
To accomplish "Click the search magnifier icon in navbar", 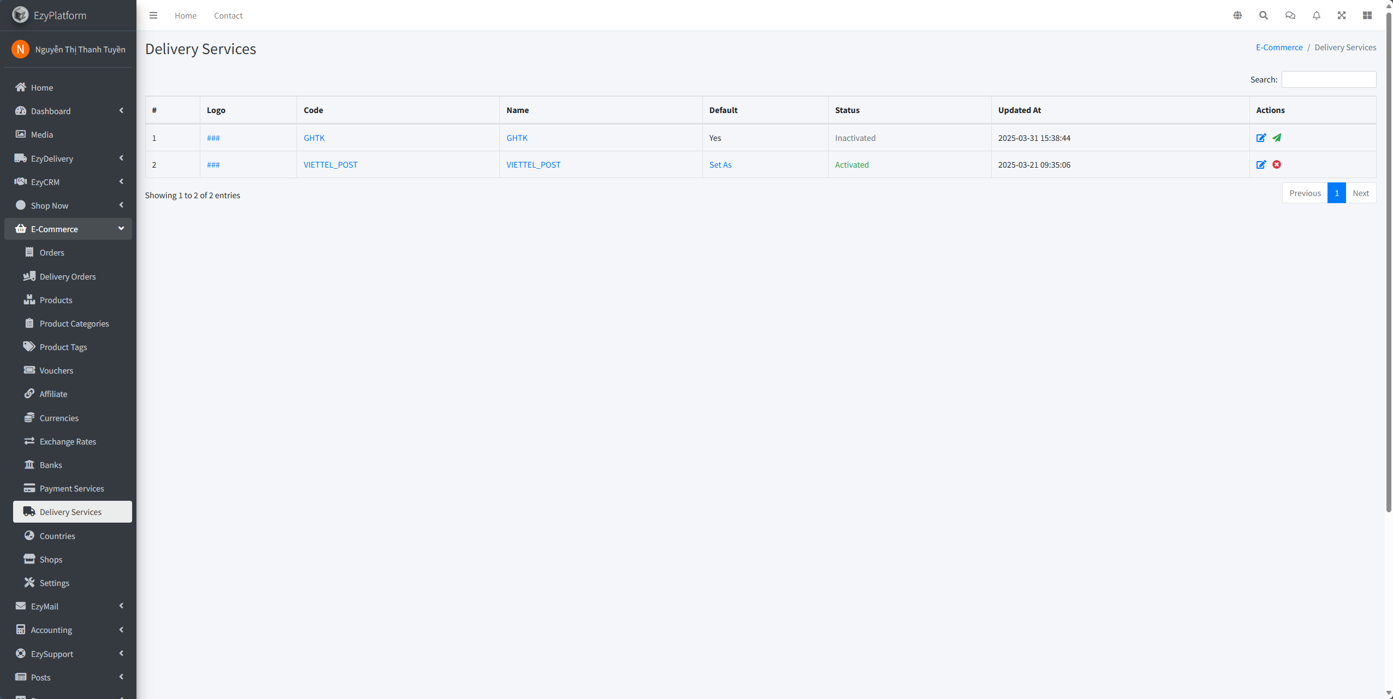I will pos(1264,15).
